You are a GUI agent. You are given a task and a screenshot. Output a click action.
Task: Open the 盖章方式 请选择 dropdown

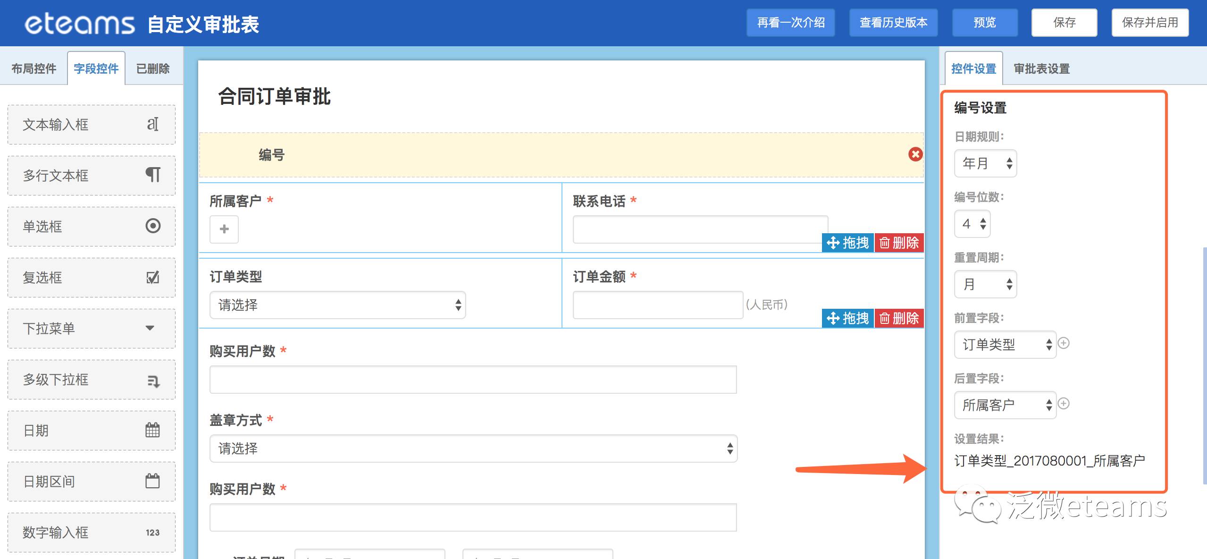473,449
